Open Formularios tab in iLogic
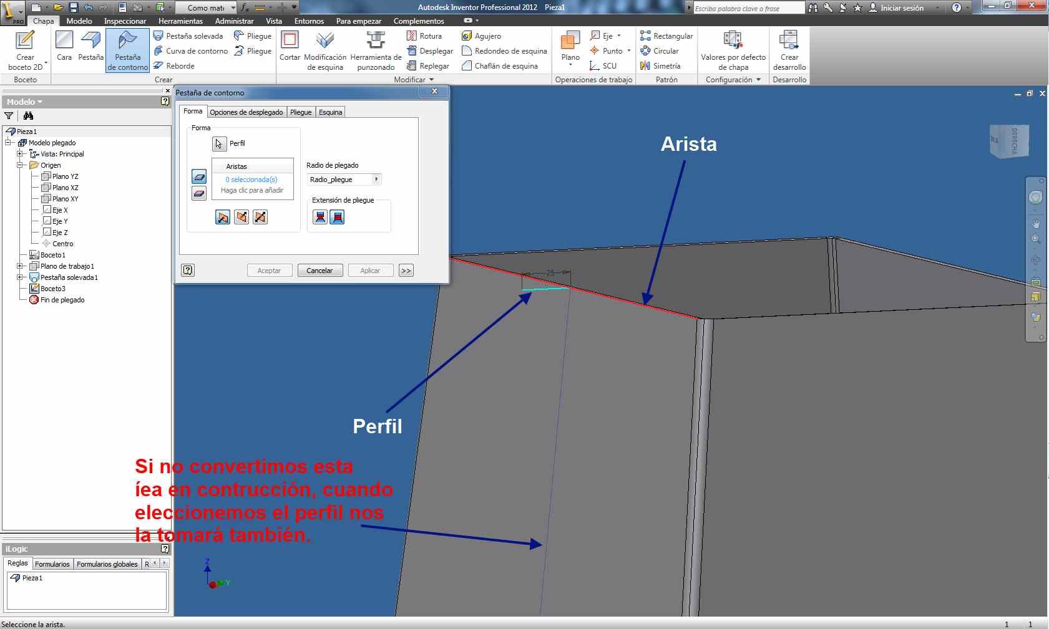Screen dimensions: 1049x629 [52, 564]
